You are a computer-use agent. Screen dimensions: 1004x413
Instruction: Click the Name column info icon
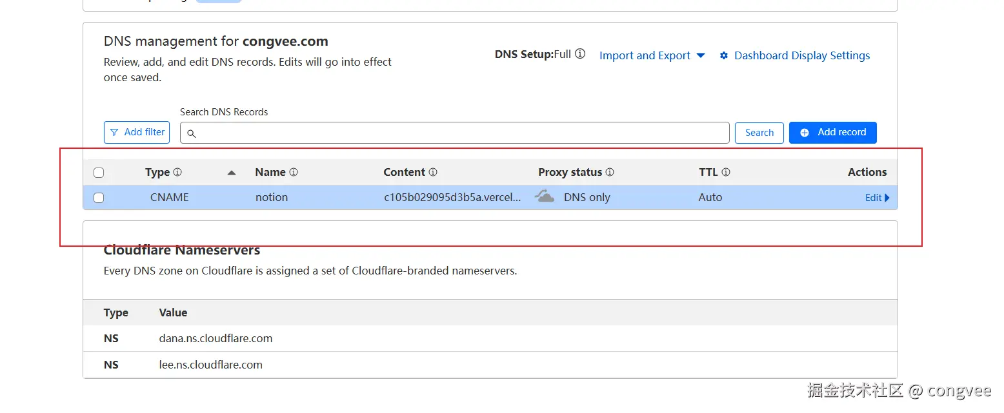point(294,172)
